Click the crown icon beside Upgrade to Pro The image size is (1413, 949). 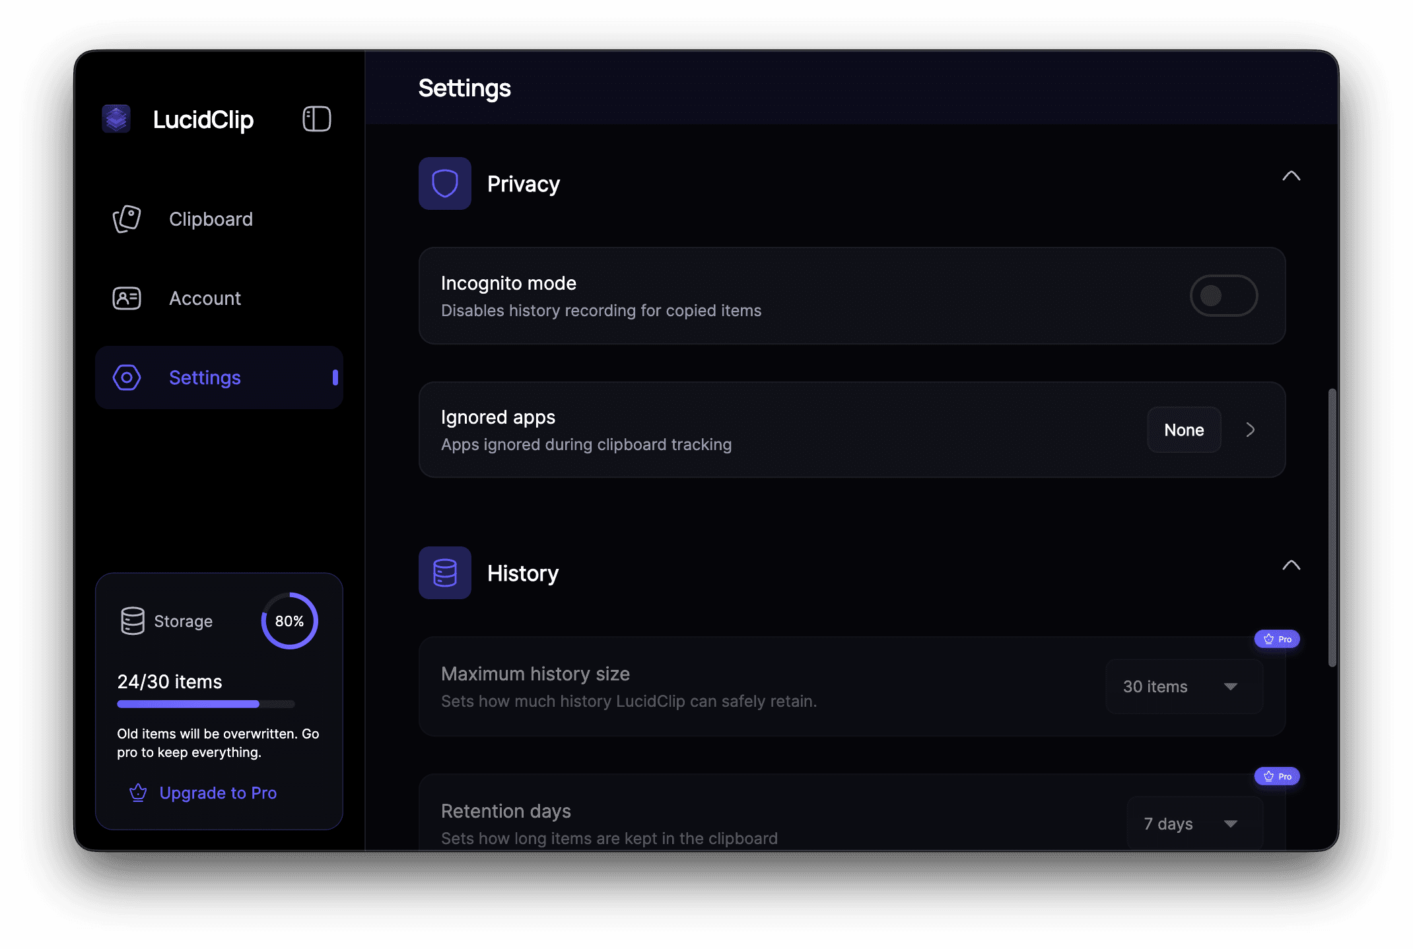138,793
